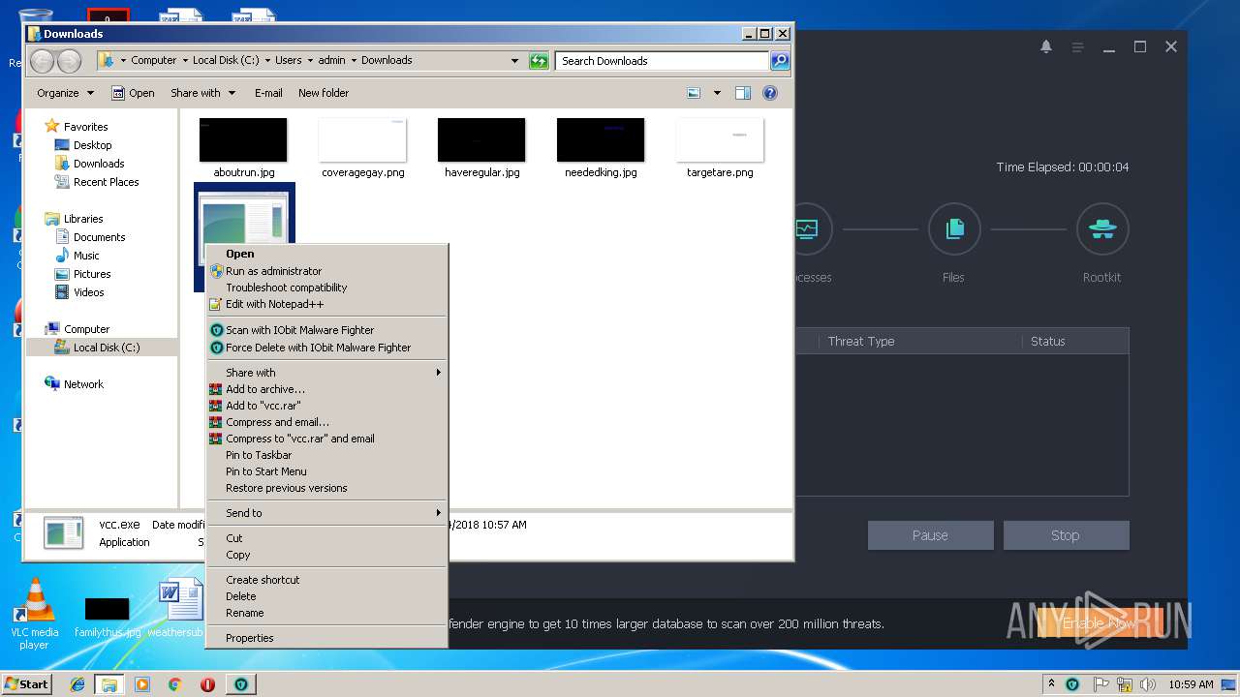This screenshot has height=697, width=1240.
Task: Click the Search Downloads input field
Action: coord(664,61)
